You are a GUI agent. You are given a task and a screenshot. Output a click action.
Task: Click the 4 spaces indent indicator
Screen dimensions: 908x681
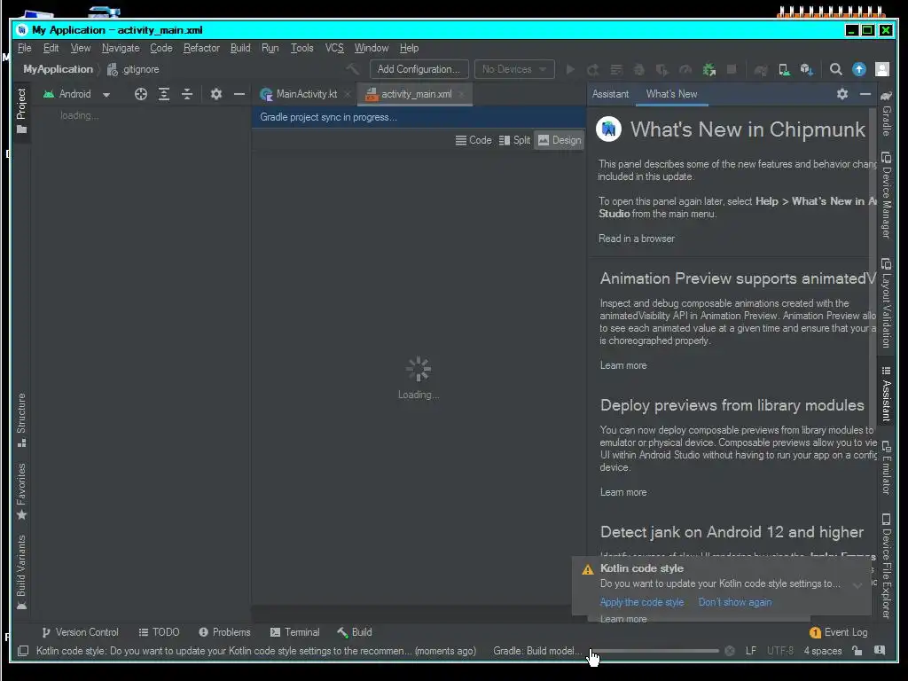822,651
